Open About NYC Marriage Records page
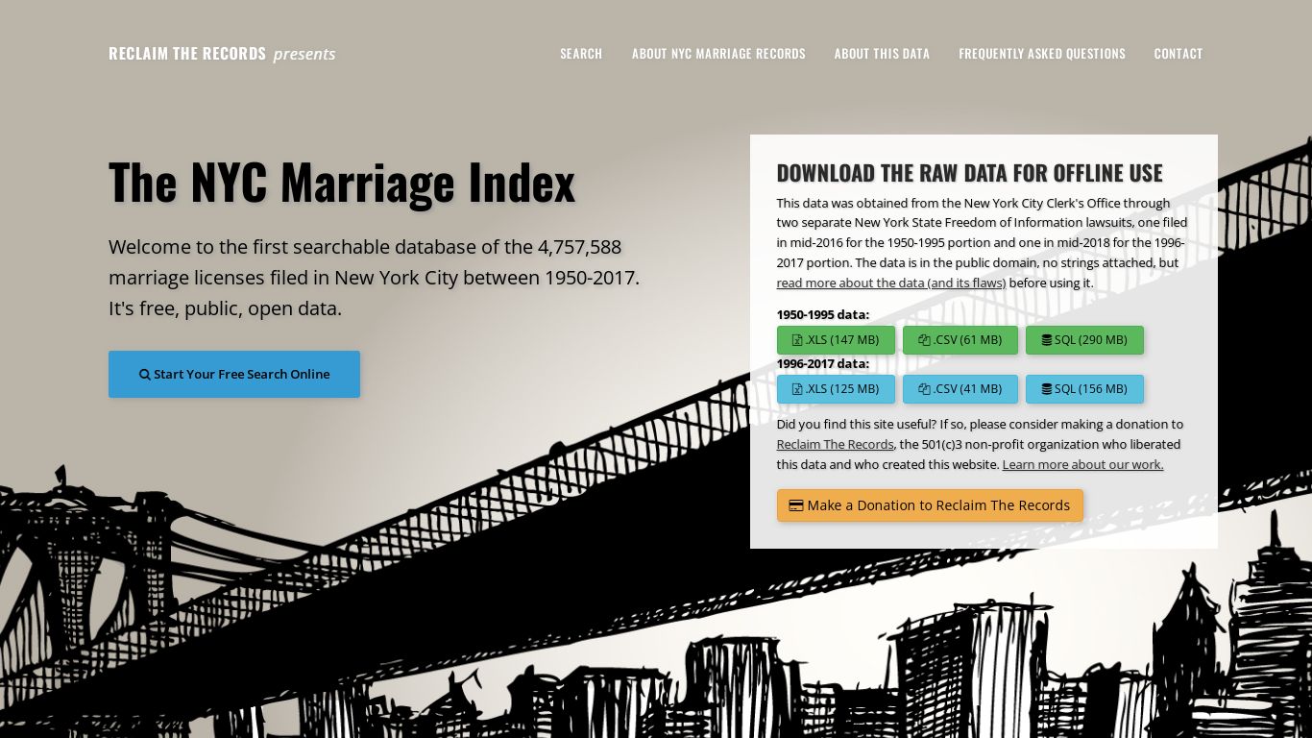Viewport: 1312px width, 738px height. 718,54
